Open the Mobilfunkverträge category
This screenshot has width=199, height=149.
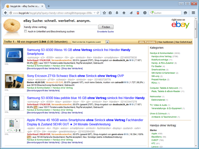(160, 60)
